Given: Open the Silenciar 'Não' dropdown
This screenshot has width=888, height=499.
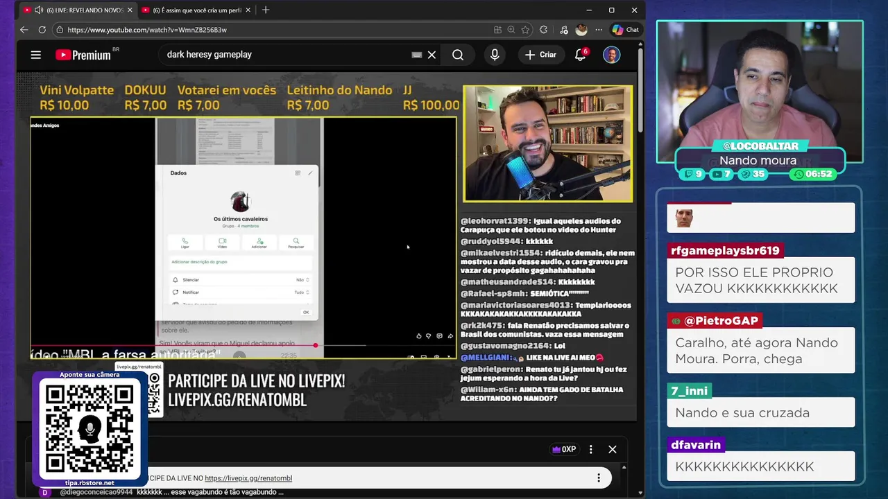Looking at the screenshot, I should click(302, 280).
